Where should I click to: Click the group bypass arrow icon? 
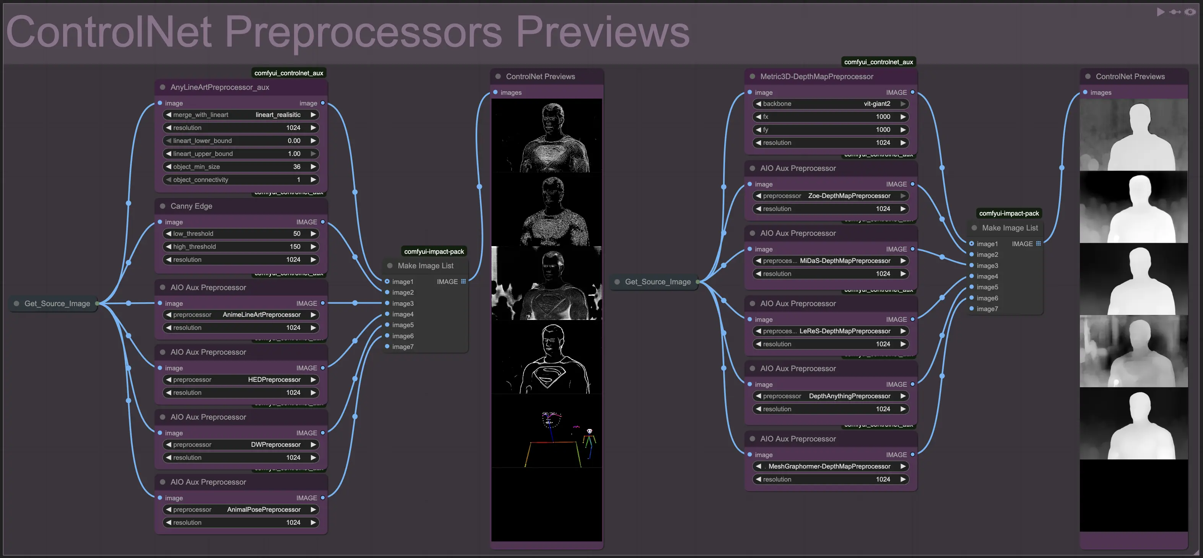pyautogui.click(x=1175, y=12)
